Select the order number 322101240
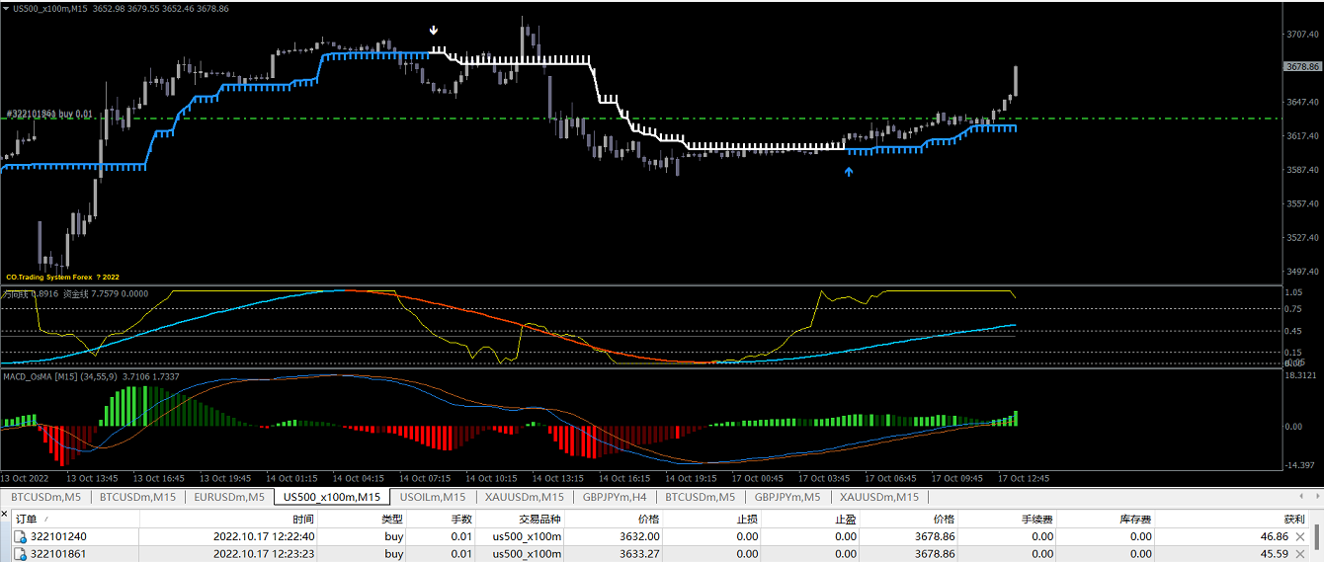Image resolution: width=1324 pixels, height=562 pixels. coord(59,536)
